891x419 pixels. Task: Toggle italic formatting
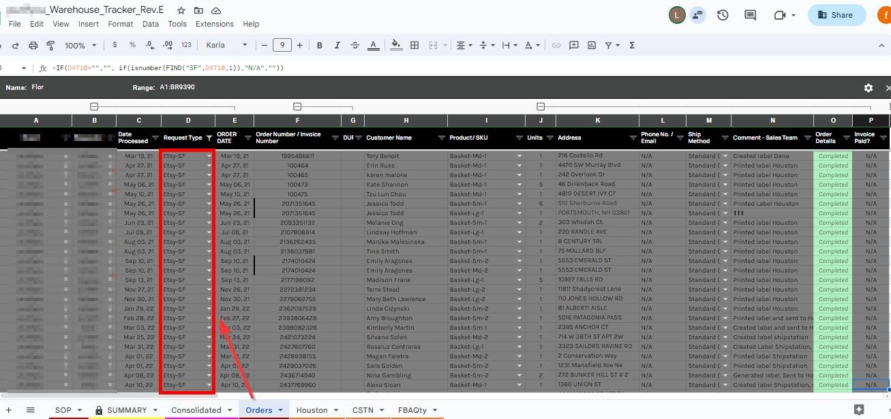(x=337, y=46)
